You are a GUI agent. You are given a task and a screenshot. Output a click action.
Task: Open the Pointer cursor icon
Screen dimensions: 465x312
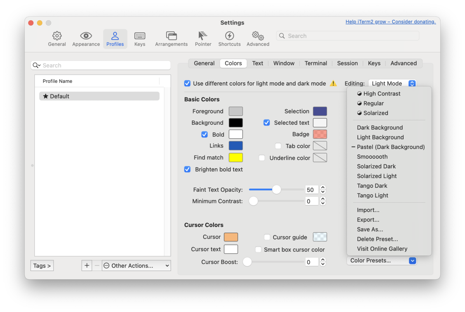(203, 36)
